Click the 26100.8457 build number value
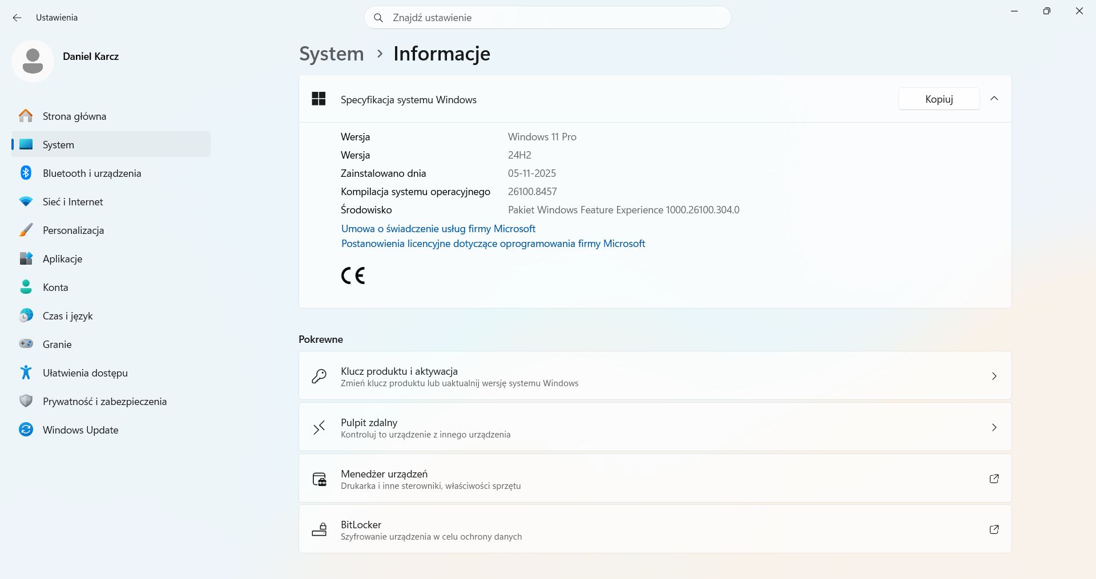The width and height of the screenshot is (1096, 579). (533, 192)
